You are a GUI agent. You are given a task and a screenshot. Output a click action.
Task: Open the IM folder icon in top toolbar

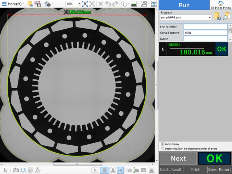(x=30, y=4)
